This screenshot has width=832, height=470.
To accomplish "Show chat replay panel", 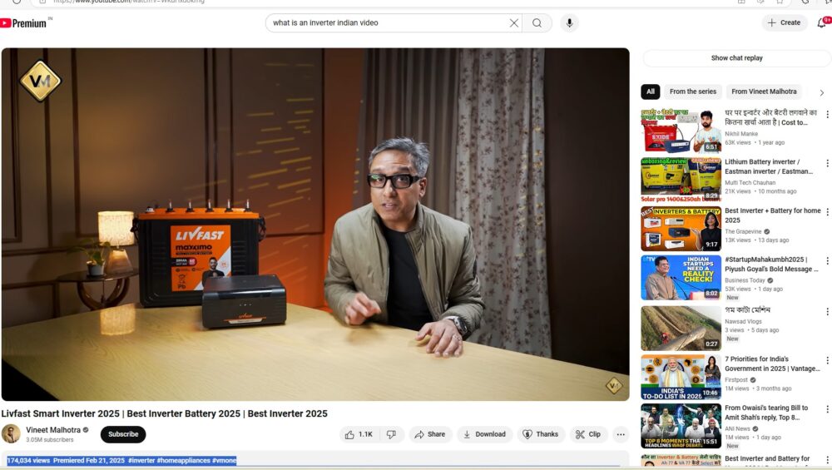I will click(736, 58).
